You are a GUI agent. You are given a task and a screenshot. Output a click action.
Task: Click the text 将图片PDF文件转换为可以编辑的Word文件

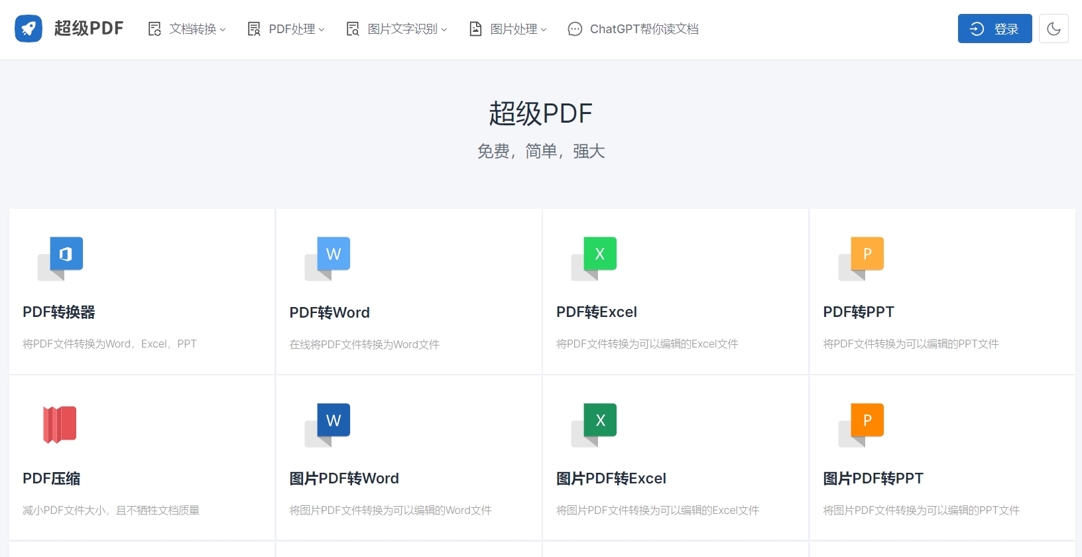coord(391,510)
